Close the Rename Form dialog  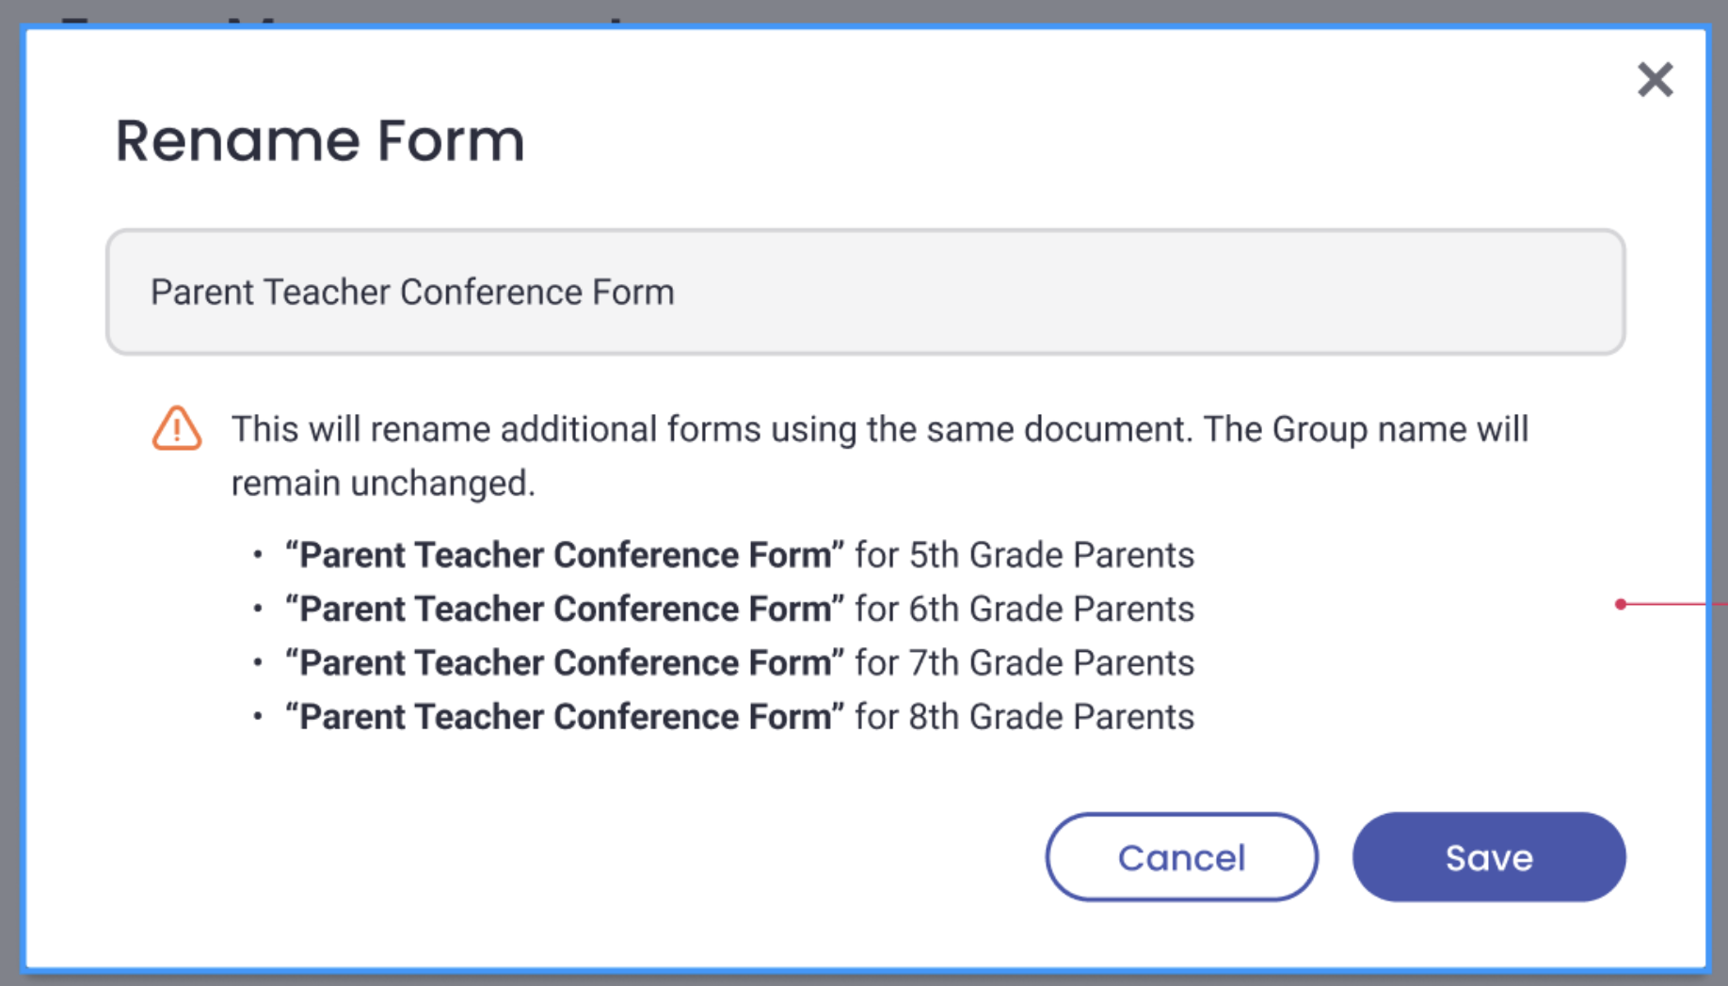point(1655,80)
